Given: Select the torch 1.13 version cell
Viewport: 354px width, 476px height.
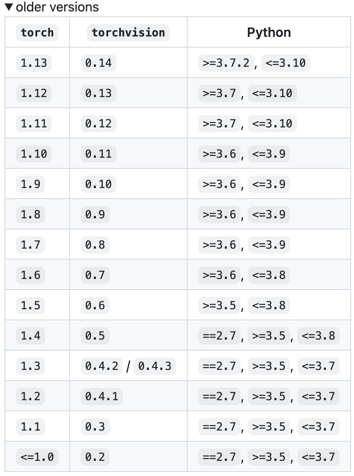Looking at the screenshot, I should (x=34, y=63).
